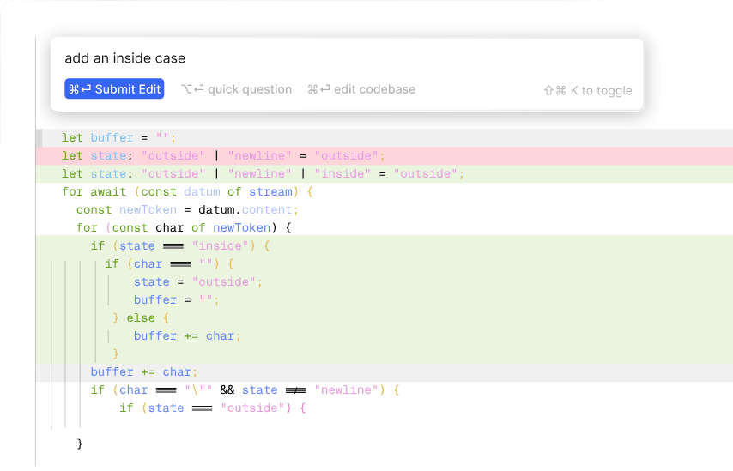Click the 'buffer = ""' line in green block
733x471 pixels.
point(176,299)
